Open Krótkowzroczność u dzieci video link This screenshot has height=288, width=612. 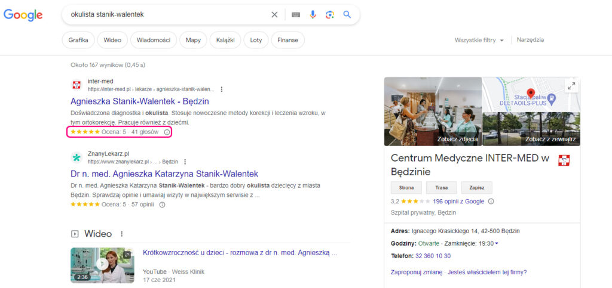[240, 253]
